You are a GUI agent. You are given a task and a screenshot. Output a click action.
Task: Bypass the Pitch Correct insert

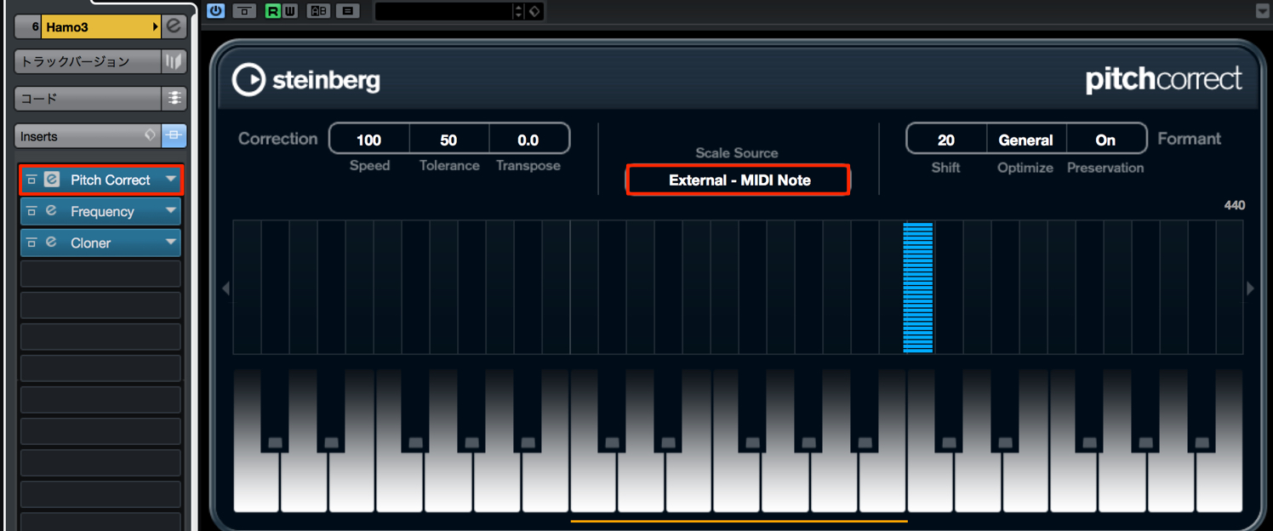[x=32, y=180]
